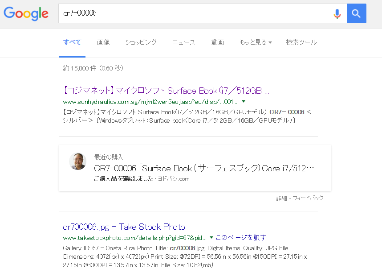The height and width of the screenshot is (277, 382).
Task: Start voice search with microphone icon
Action: (x=337, y=14)
